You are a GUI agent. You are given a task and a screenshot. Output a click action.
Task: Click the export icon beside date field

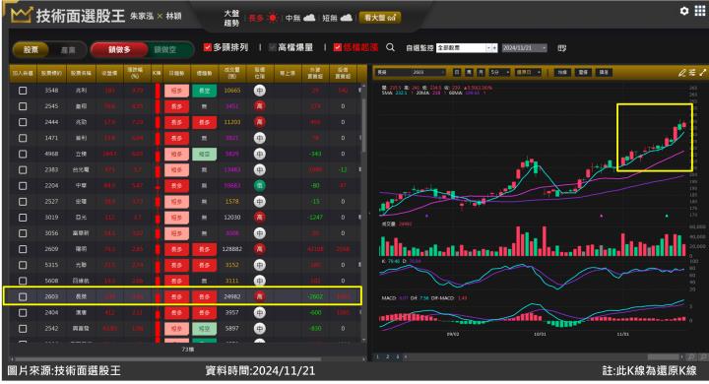[562, 48]
